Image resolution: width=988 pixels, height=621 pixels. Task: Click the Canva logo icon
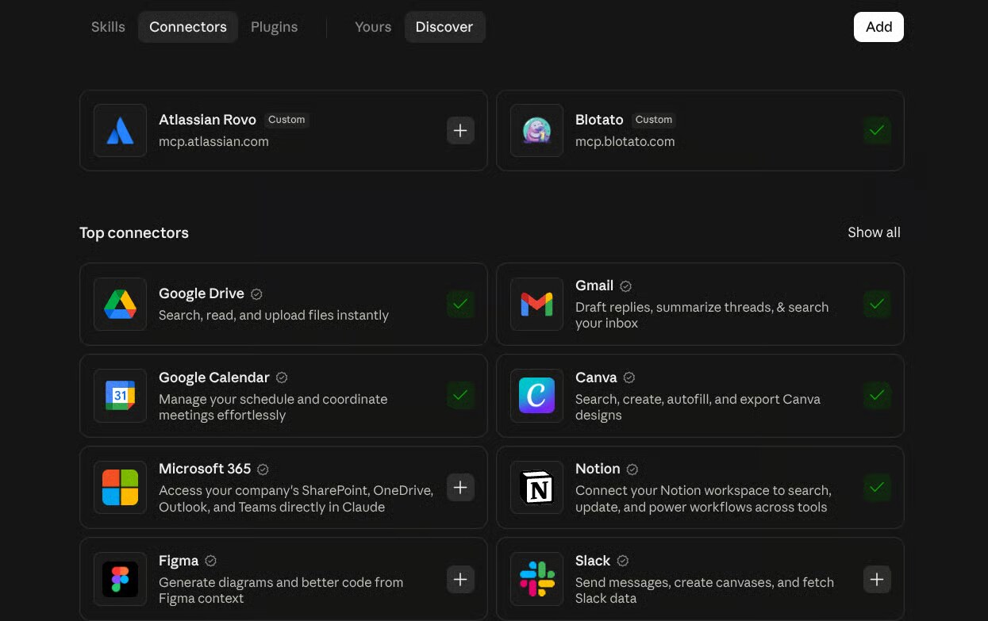click(536, 395)
